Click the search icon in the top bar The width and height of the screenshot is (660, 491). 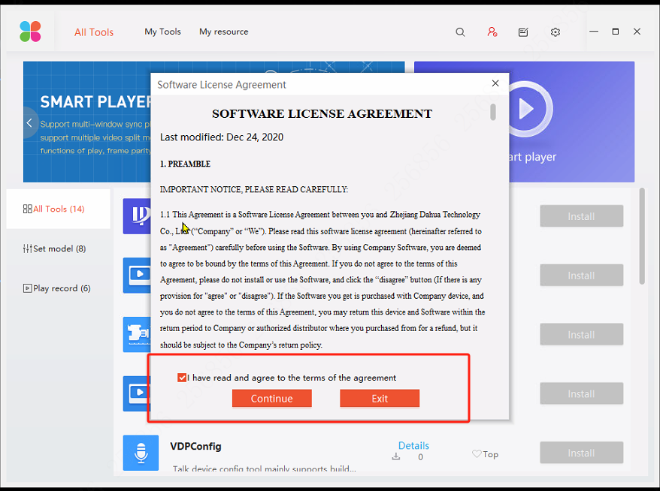(x=461, y=32)
